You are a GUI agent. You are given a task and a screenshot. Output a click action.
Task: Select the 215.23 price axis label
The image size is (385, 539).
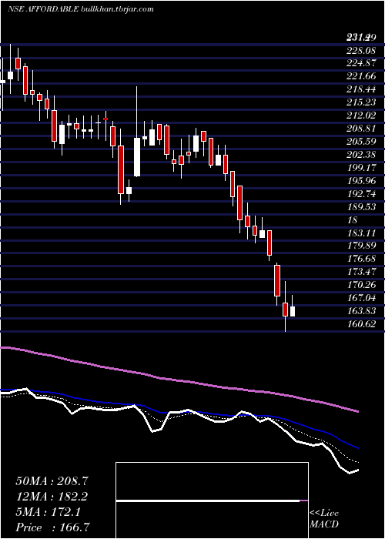tap(360, 103)
